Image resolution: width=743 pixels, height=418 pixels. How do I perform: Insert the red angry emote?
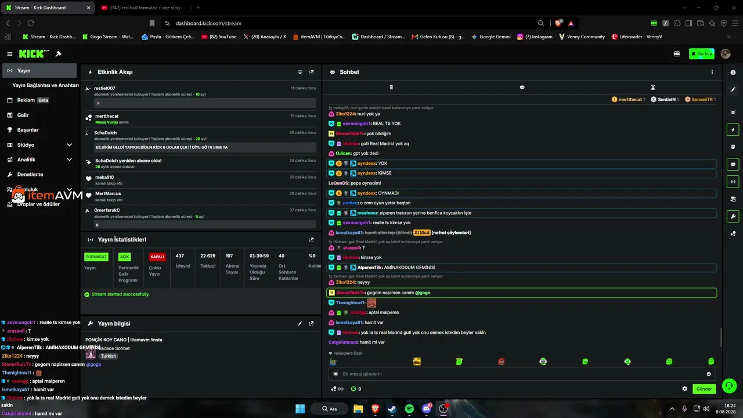coord(502,361)
